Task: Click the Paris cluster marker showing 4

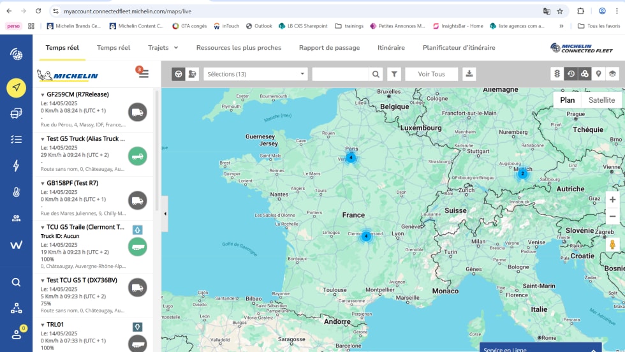Action: point(351,158)
